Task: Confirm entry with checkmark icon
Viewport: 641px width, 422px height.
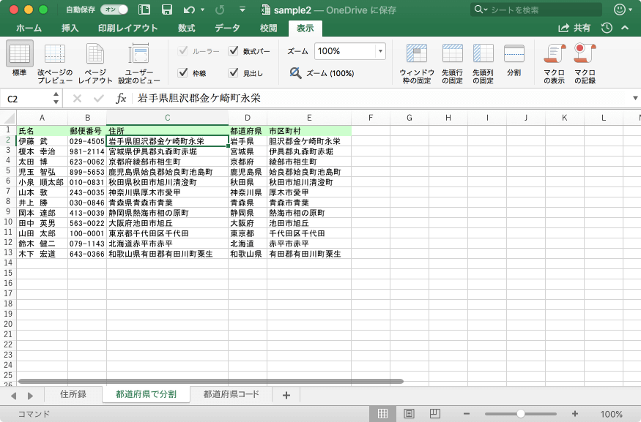Action: 98,98
